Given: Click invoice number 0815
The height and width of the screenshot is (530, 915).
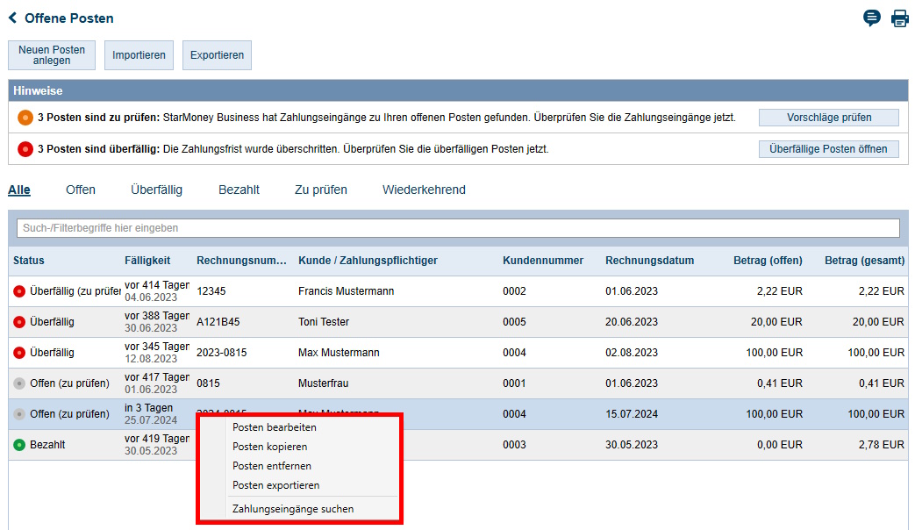Looking at the screenshot, I should tap(208, 383).
